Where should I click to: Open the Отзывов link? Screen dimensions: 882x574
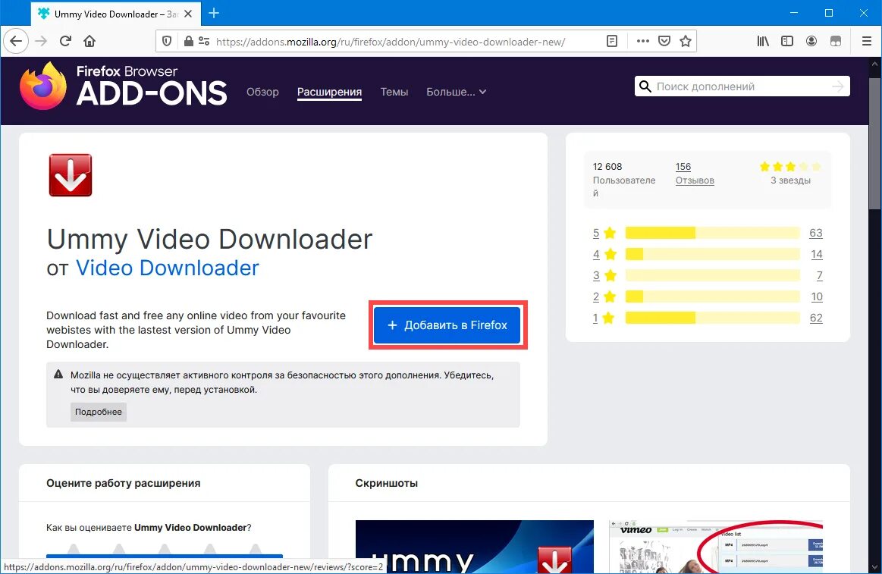pyautogui.click(x=695, y=180)
